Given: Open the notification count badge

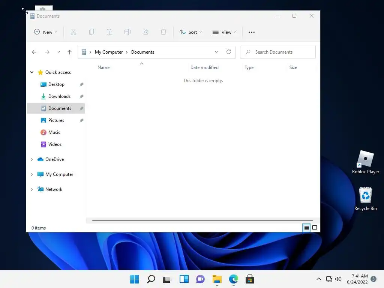Looking at the screenshot, I should (373, 279).
